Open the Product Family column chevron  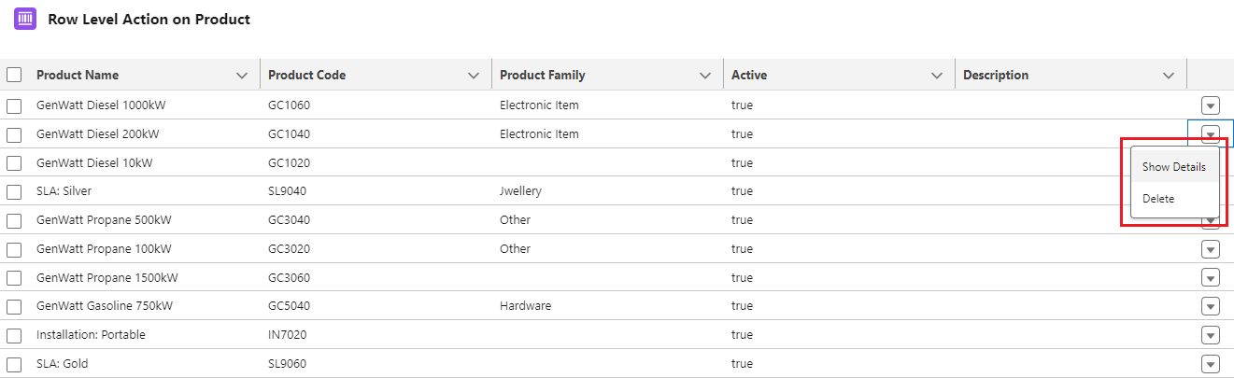705,76
